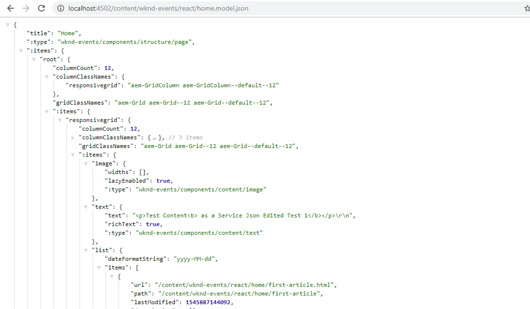
Task: Click the "// 3 items" comment
Action: tap(185, 137)
